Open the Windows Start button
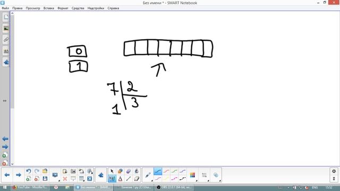This screenshot has width=340, height=191. (5, 187)
